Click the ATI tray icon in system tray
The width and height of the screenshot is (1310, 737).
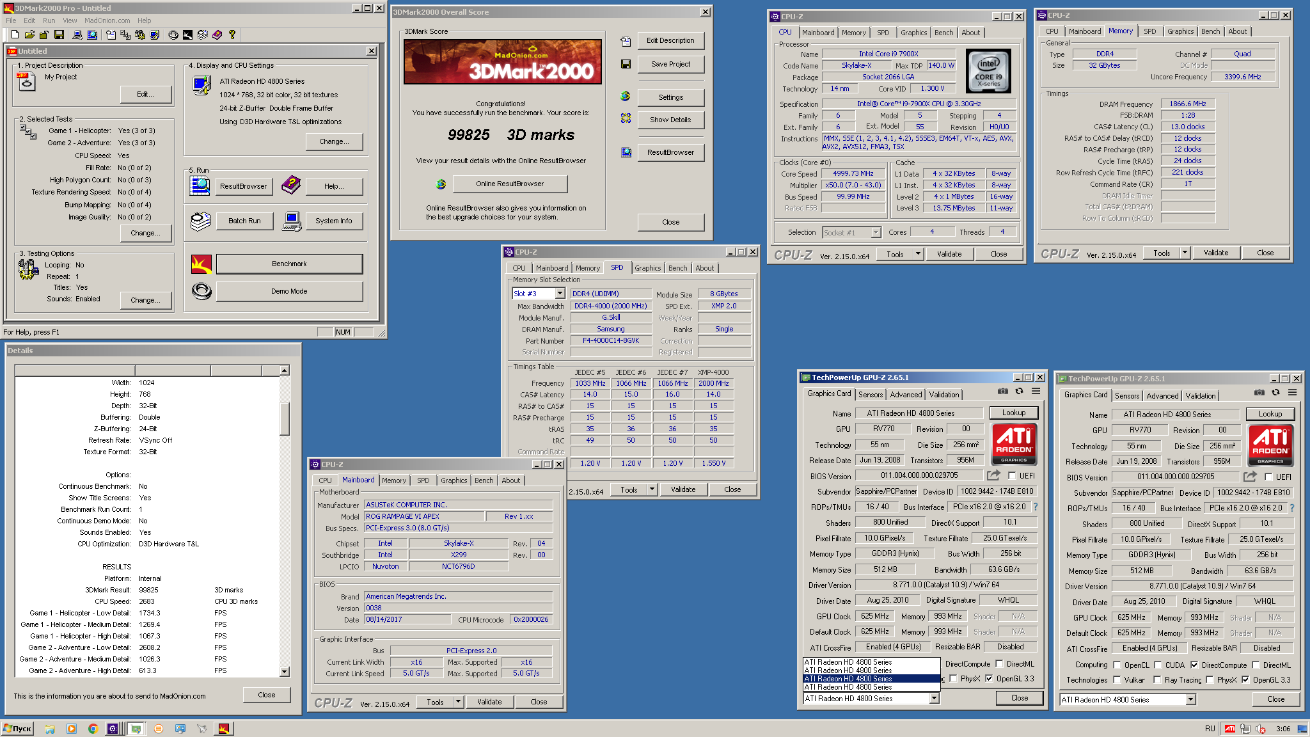[x=1229, y=729]
